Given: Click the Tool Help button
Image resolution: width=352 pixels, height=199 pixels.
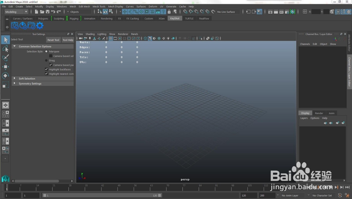Looking at the screenshot, I should [x=68, y=40].
